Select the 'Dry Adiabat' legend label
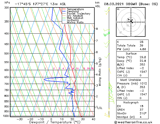This screenshot has width=160, height=124. [x=75, y=16]
